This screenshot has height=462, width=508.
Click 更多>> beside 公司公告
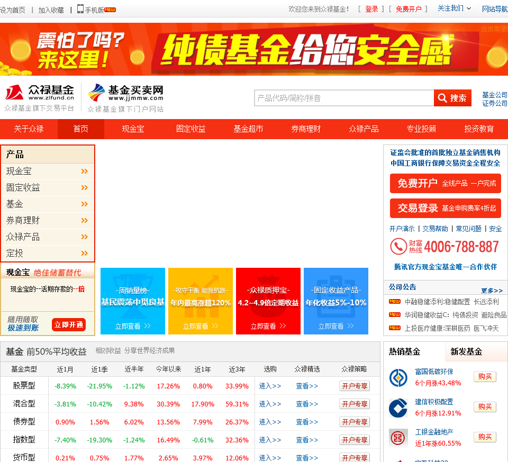(x=492, y=291)
